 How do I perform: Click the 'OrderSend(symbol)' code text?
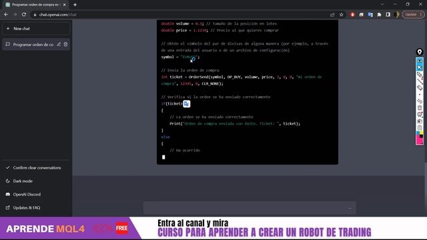207,77
